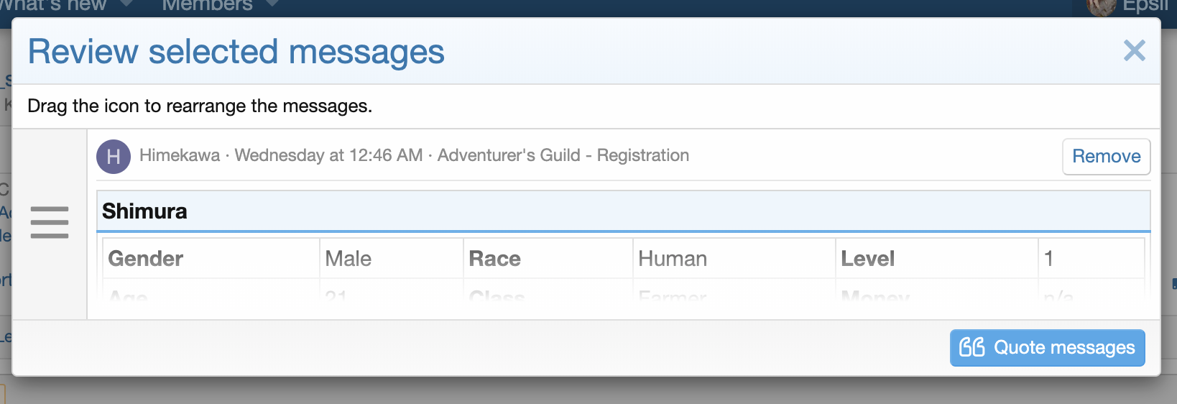Viewport: 1177px width, 404px height.
Task: Click the quote marks icon on Quote messages
Action: (x=971, y=348)
